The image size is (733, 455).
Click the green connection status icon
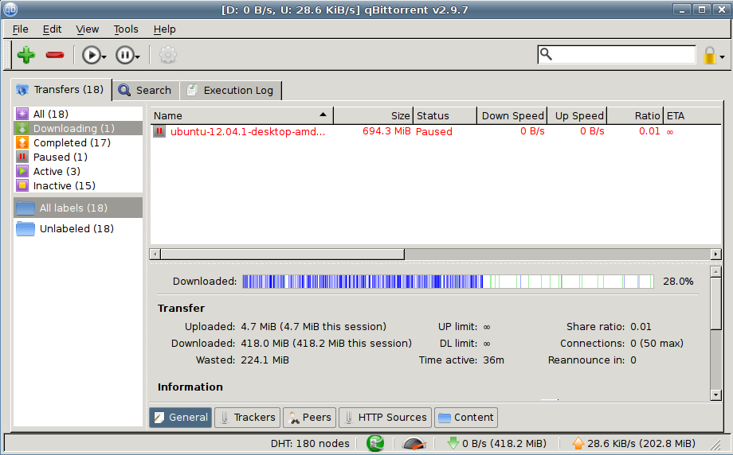375,443
